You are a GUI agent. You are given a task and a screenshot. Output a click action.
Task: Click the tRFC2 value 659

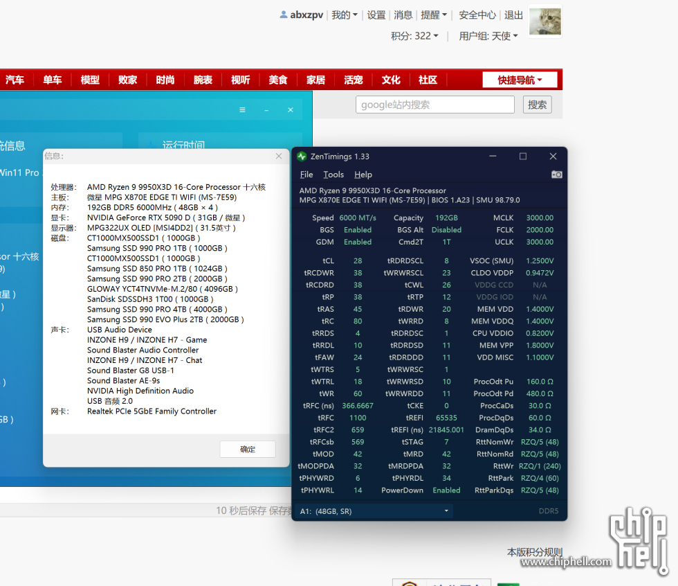tap(358, 429)
